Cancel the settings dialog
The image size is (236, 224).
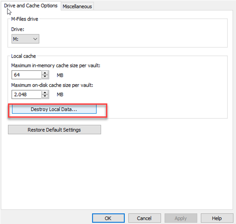pyautogui.click(x=144, y=218)
